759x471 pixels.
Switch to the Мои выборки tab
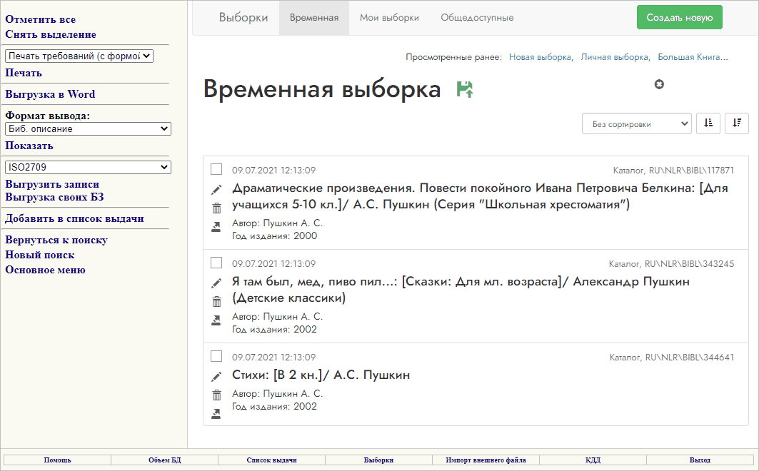tap(389, 18)
